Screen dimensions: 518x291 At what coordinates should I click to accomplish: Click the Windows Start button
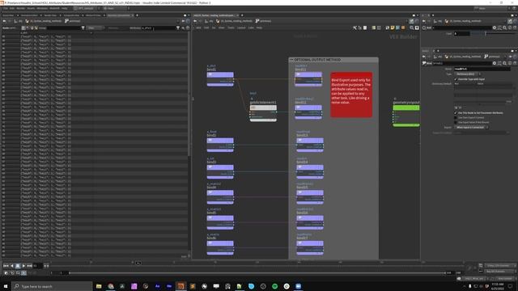pyautogui.click(x=6, y=286)
